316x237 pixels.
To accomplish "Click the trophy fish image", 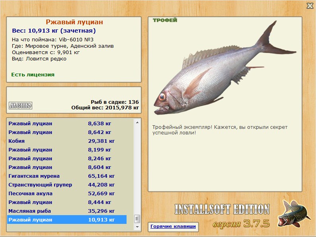I will tap(225, 68).
